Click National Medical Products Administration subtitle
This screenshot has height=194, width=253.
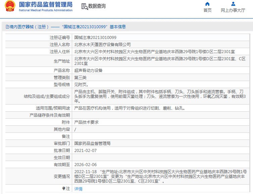(46, 10)
